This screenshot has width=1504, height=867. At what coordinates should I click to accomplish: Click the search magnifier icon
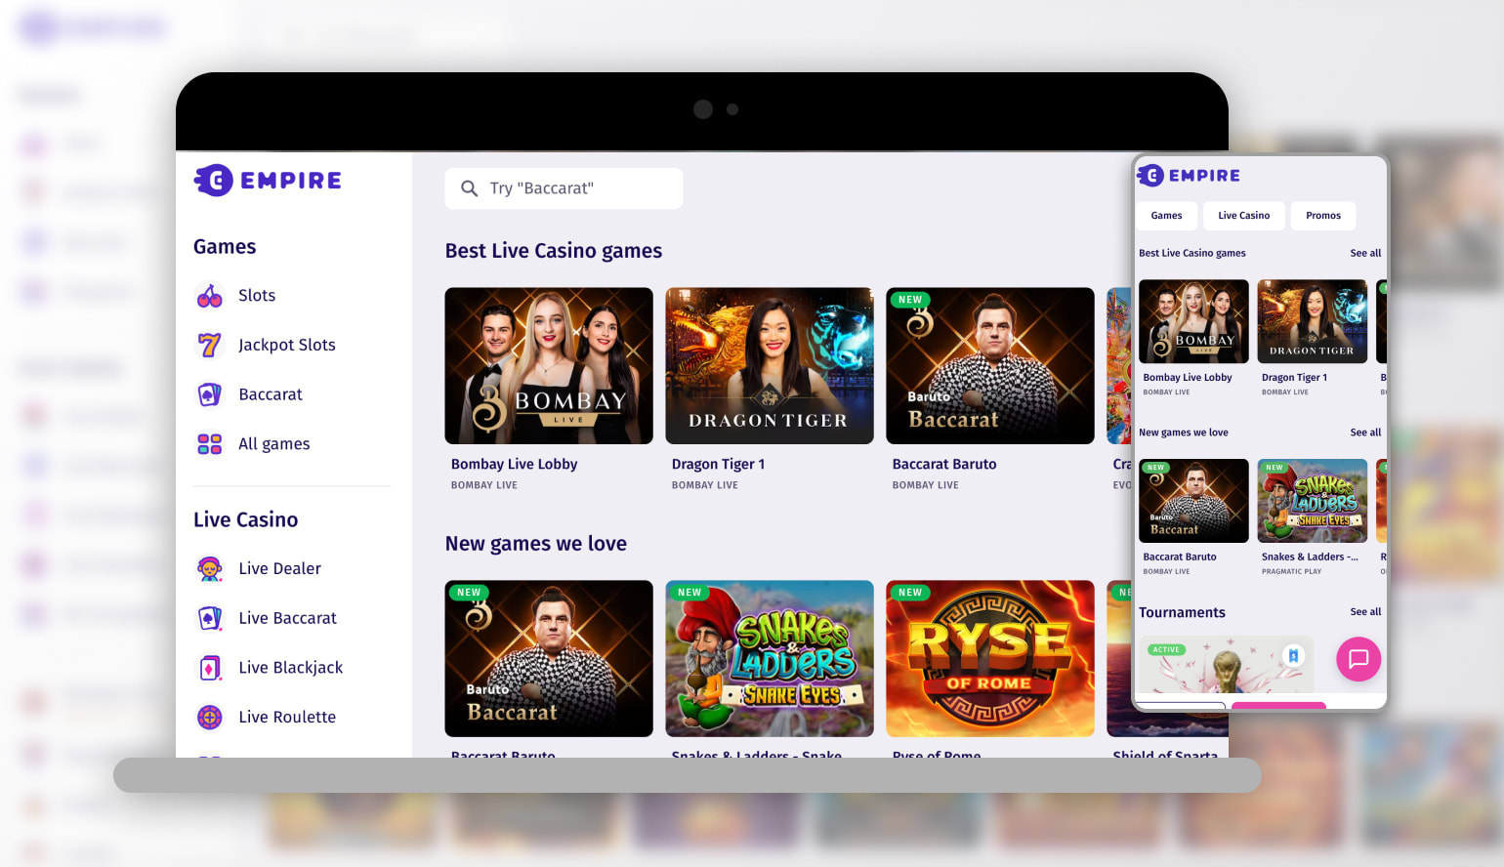click(470, 188)
